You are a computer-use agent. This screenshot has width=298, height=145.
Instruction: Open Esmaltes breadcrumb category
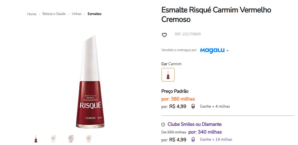(x=95, y=14)
